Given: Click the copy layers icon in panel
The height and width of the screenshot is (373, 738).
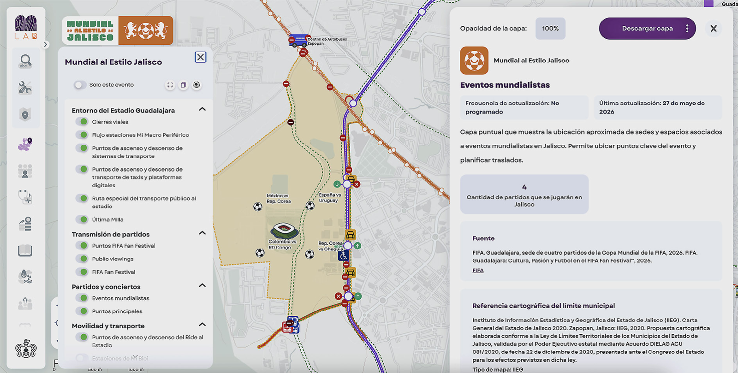Looking at the screenshot, I should pos(184,85).
